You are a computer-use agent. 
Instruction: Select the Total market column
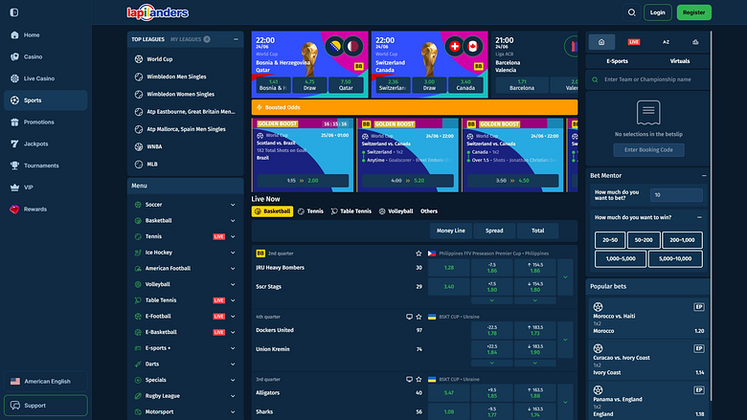click(x=538, y=231)
